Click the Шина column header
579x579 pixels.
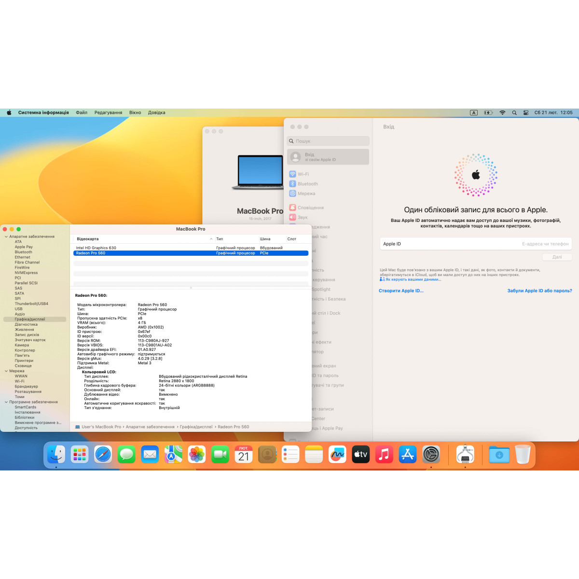[265, 239]
